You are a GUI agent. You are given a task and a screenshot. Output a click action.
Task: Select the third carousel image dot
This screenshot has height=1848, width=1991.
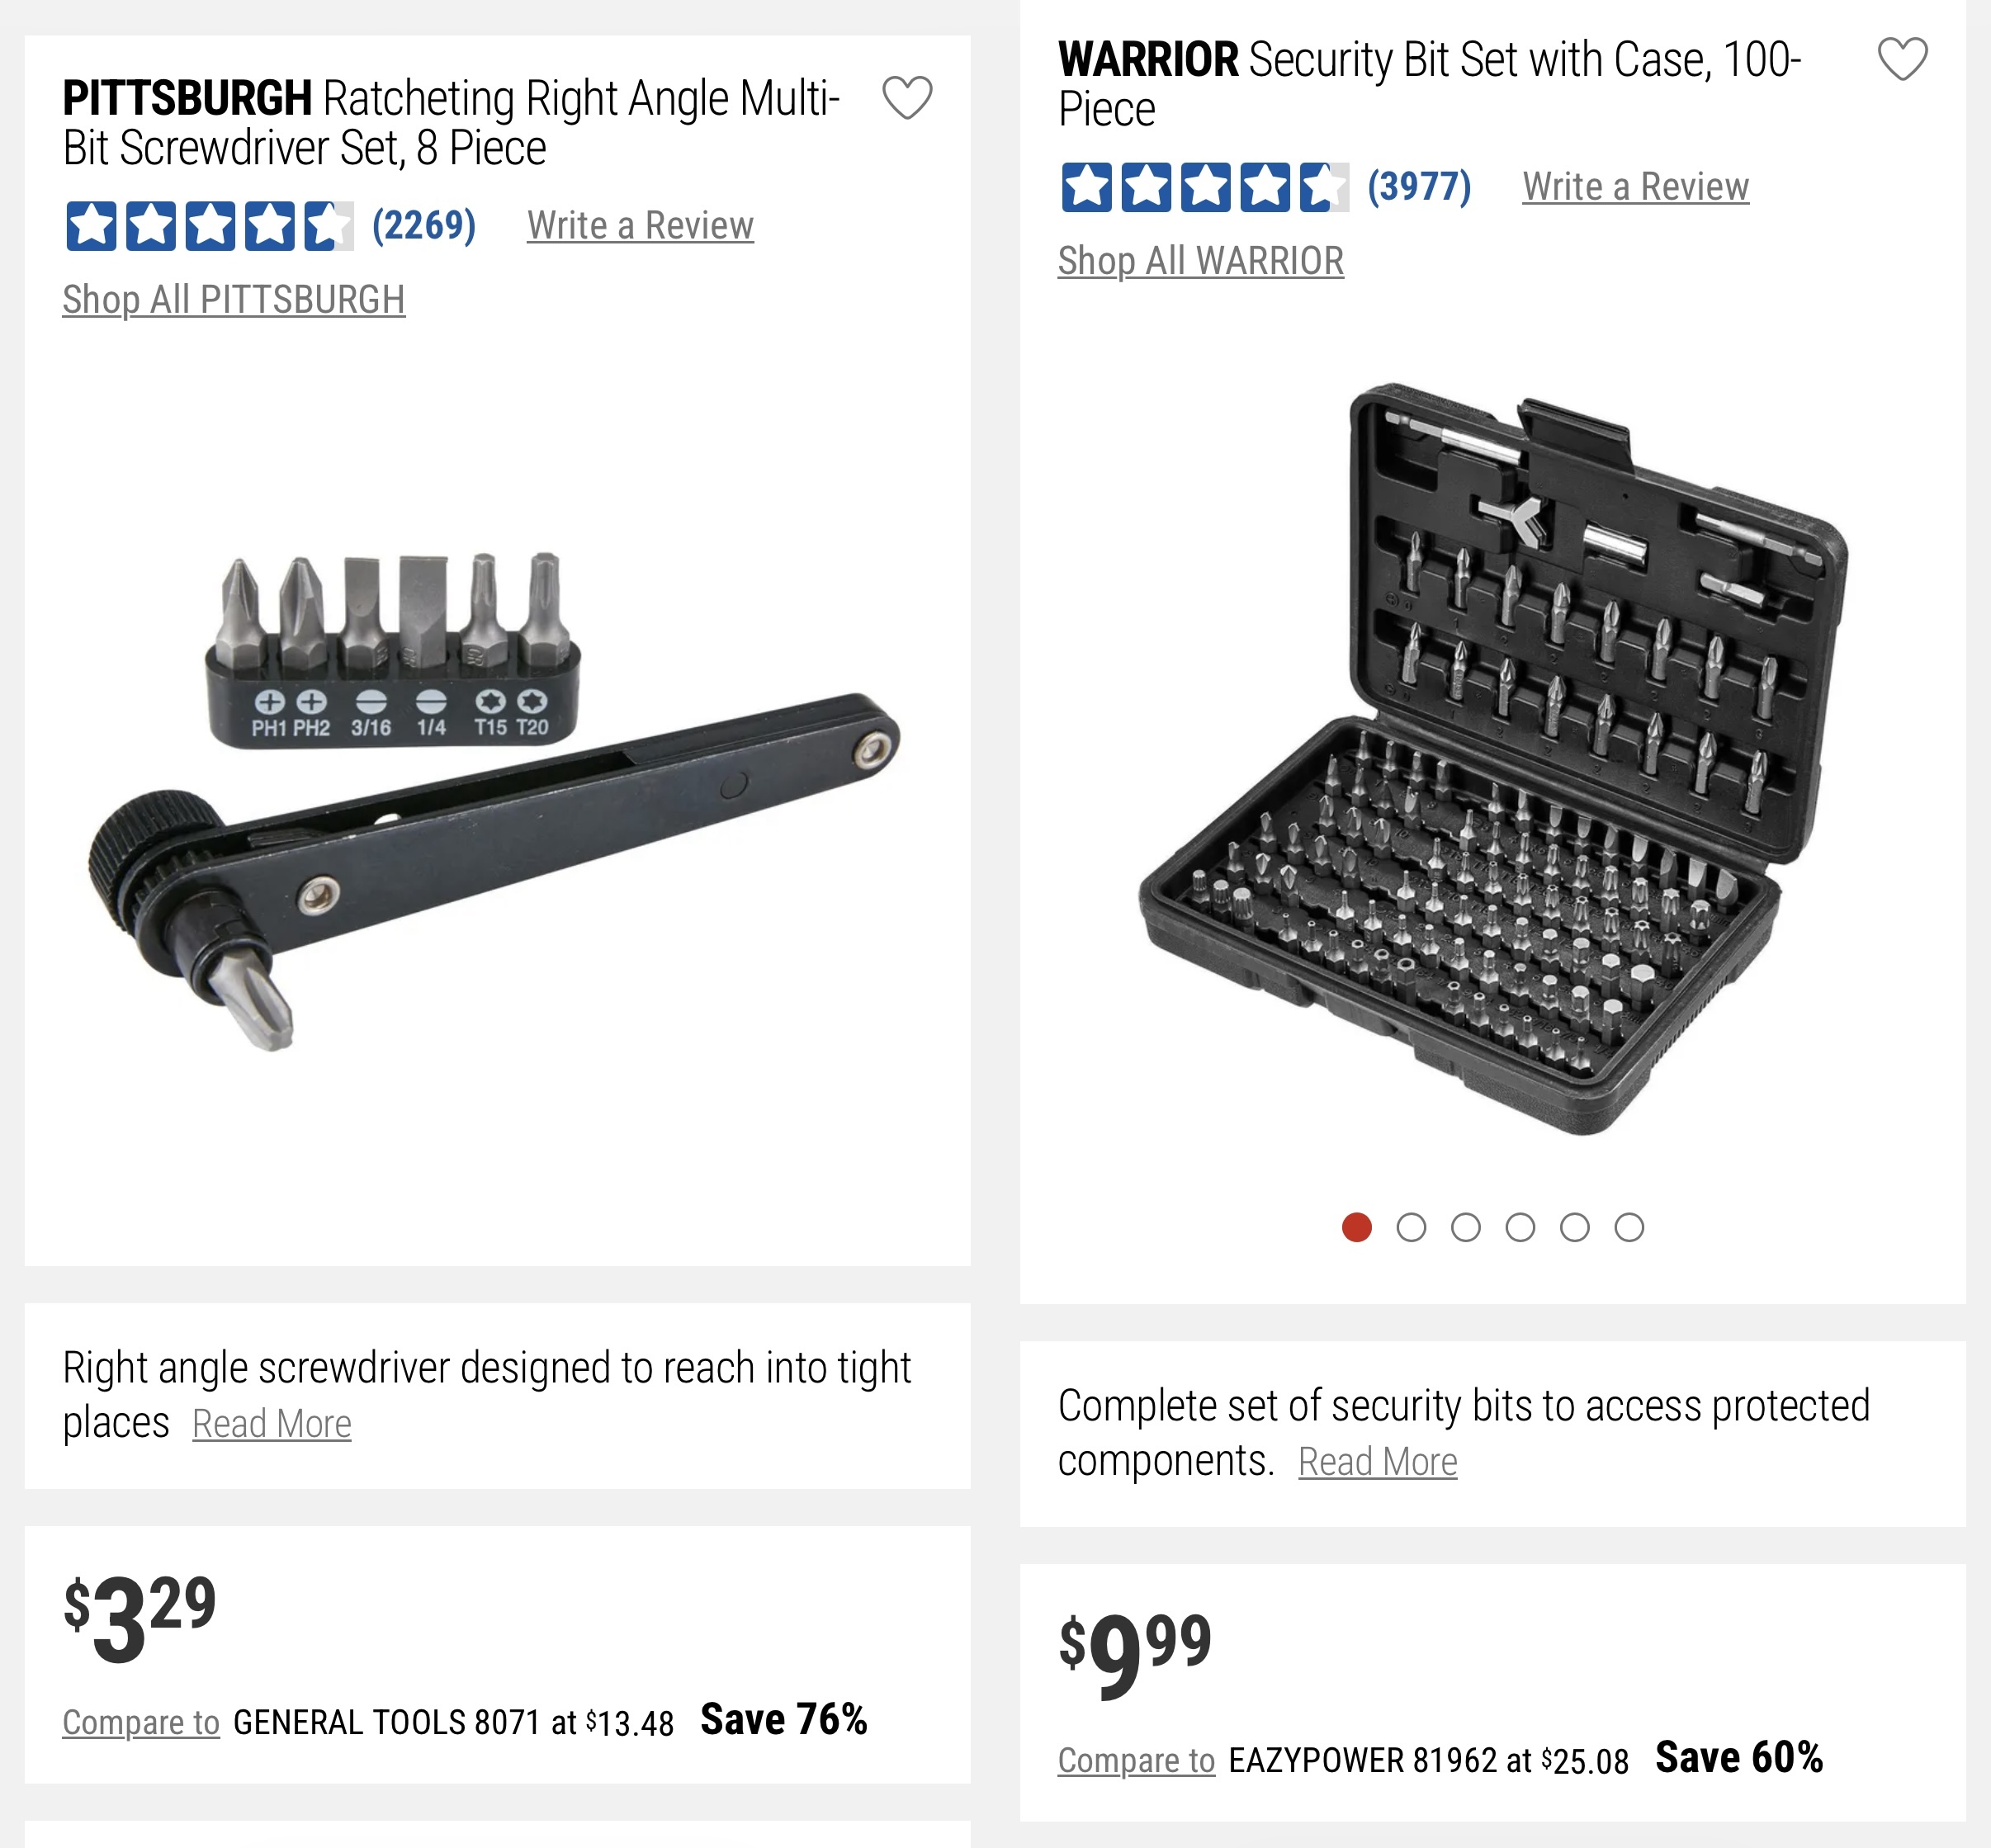tap(1466, 1227)
